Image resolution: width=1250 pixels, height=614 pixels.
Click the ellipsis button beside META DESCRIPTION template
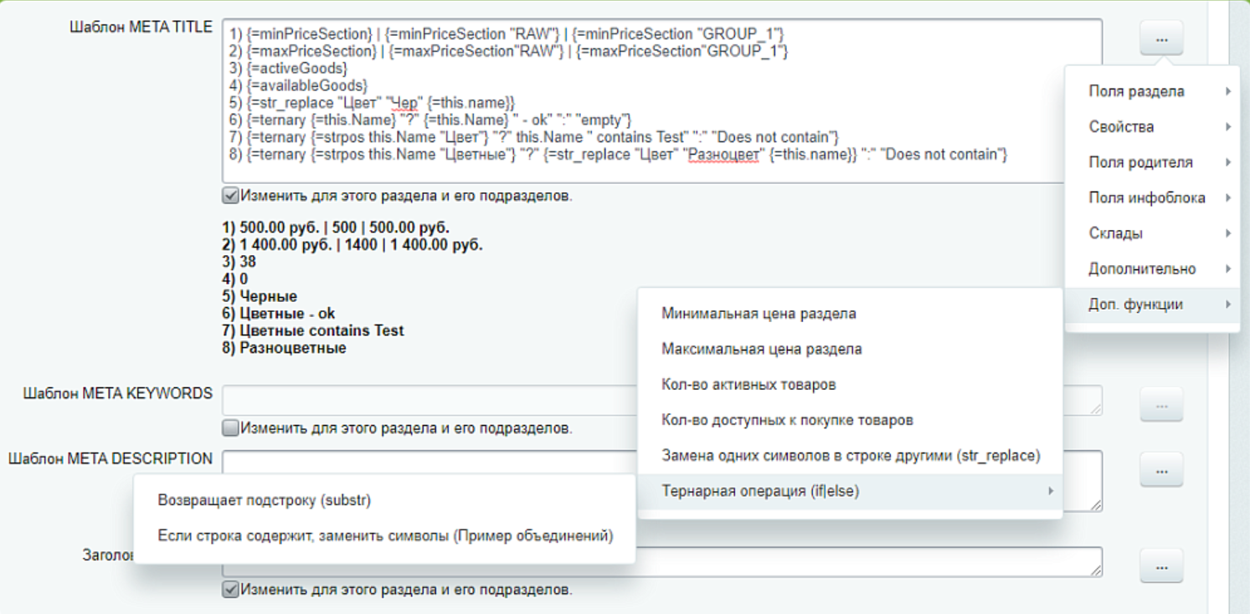(1161, 471)
